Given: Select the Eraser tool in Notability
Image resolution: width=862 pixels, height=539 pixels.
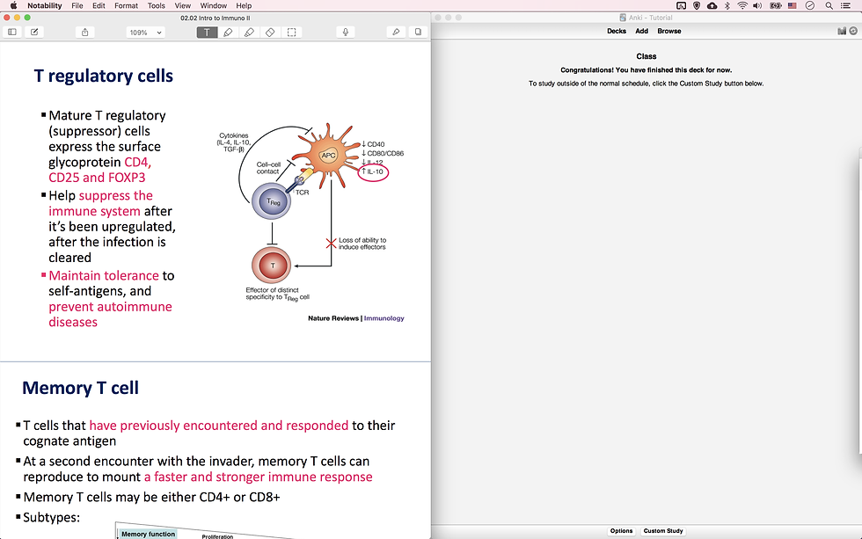Looking at the screenshot, I should coord(270,33).
